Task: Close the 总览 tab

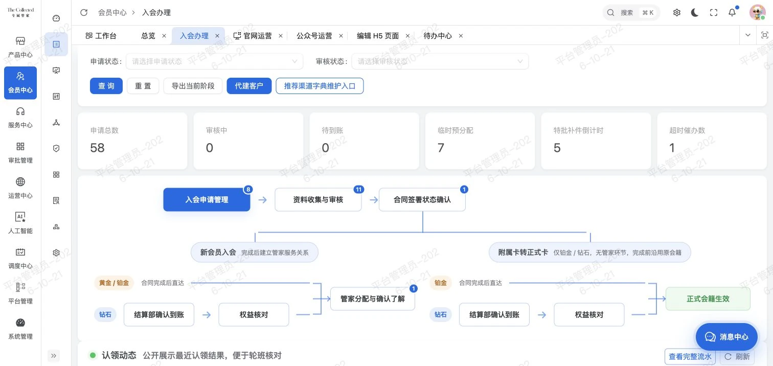Action: click(164, 36)
